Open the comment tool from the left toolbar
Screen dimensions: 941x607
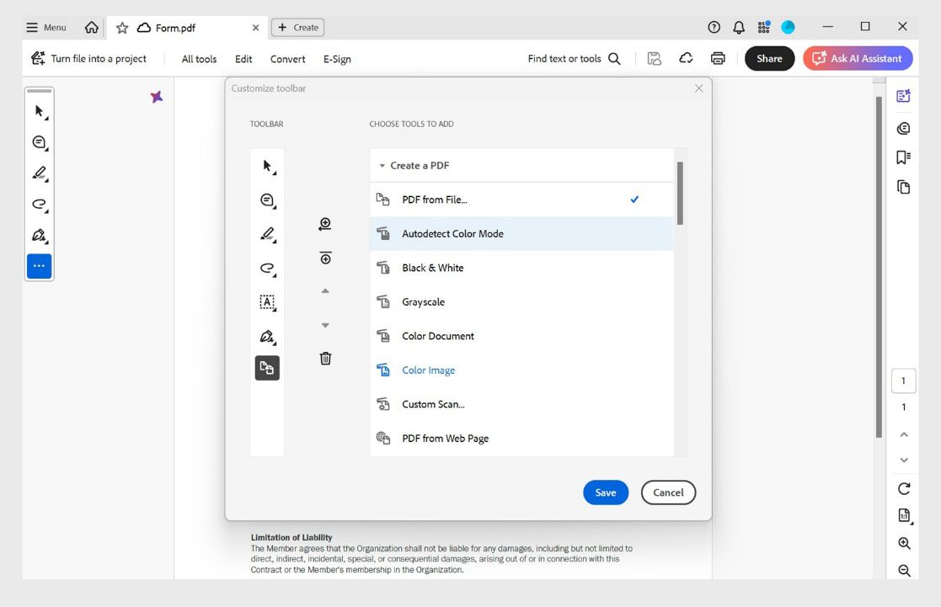point(38,142)
